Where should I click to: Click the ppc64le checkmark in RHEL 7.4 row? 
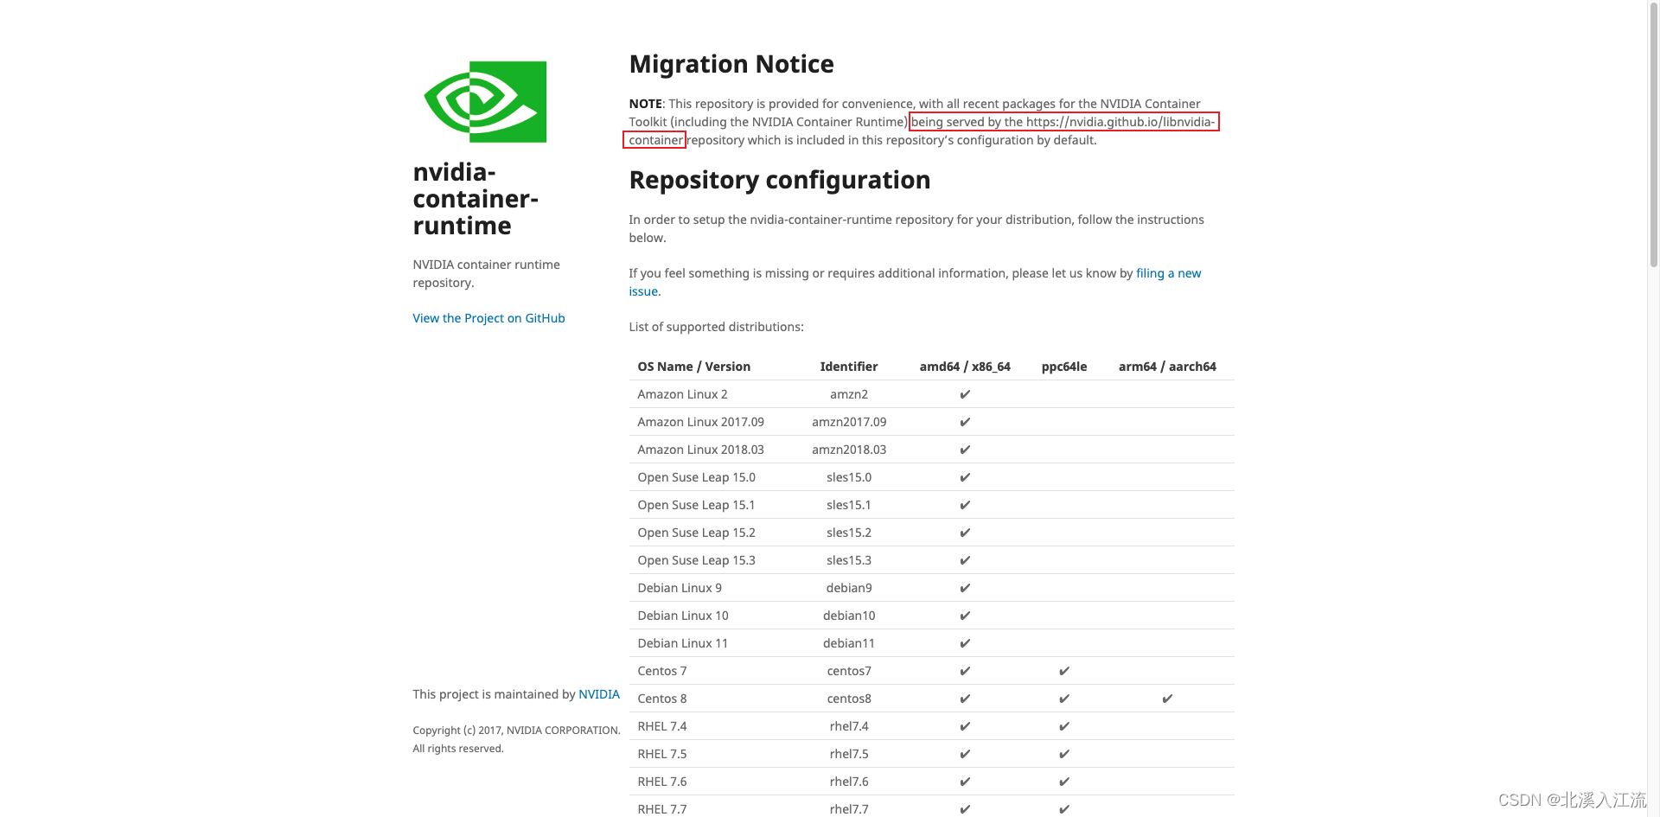point(1064,726)
